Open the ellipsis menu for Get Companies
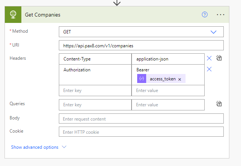Image resolution: width=241 pixels, height=166 pixels. 220,15
